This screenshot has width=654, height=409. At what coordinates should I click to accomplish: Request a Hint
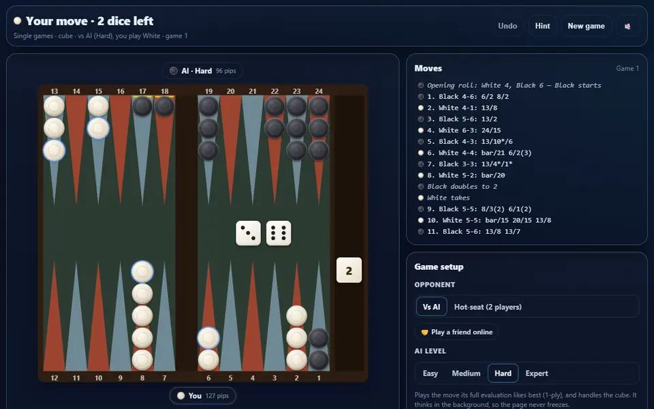(x=542, y=26)
